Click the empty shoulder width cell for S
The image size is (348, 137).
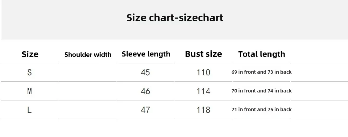[x=88, y=72]
